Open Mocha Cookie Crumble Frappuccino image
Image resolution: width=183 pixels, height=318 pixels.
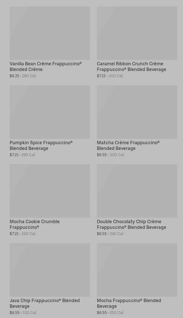tap(50, 191)
